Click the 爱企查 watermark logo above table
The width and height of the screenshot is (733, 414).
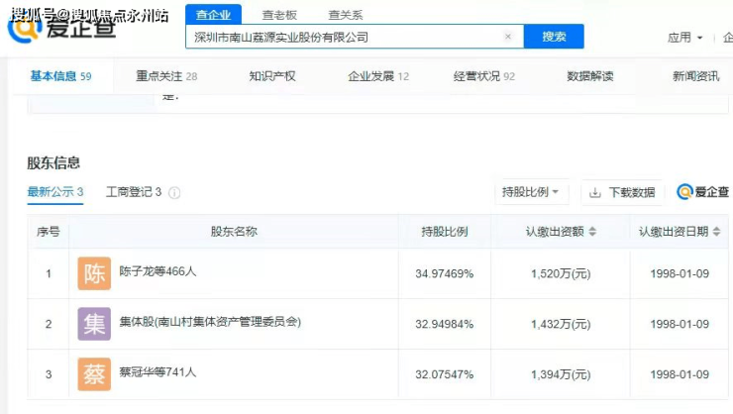click(702, 192)
